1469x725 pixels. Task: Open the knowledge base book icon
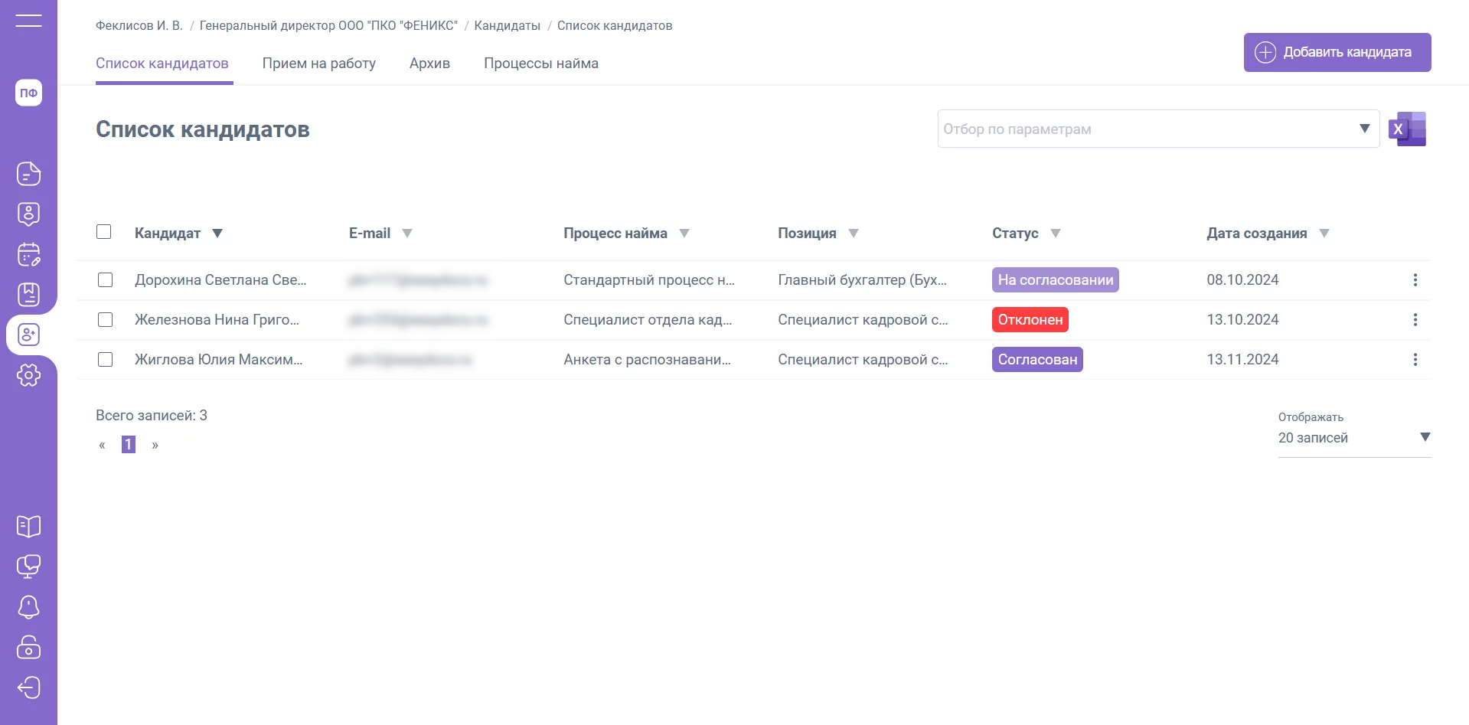click(28, 527)
